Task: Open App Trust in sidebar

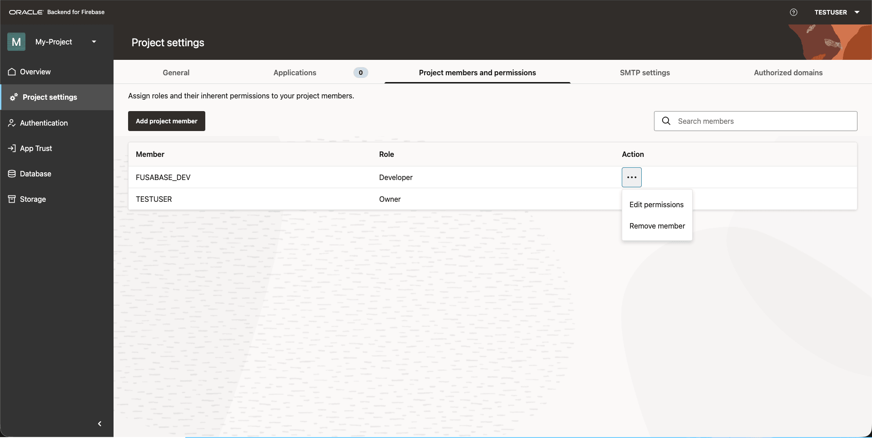Action: click(x=57, y=148)
